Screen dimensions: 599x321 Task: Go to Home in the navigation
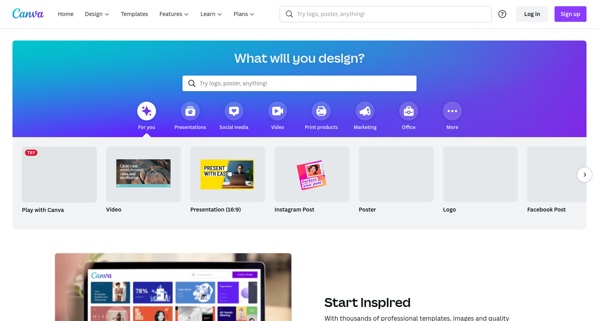[66, 14]
